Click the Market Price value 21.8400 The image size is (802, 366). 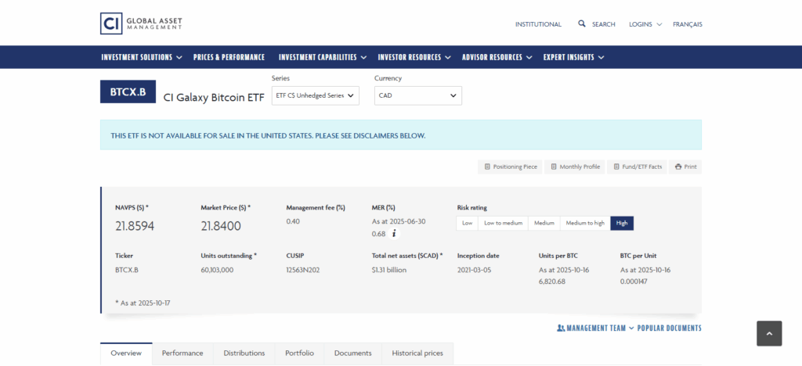[x=221, y=226]
